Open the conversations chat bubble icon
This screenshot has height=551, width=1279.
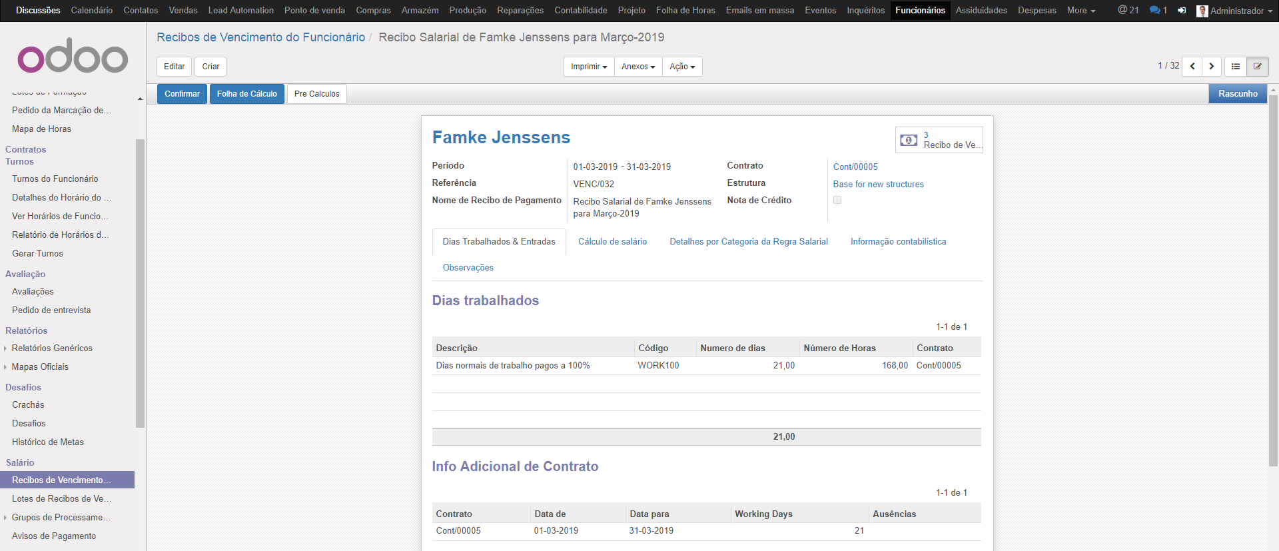tap(1158, 10)
